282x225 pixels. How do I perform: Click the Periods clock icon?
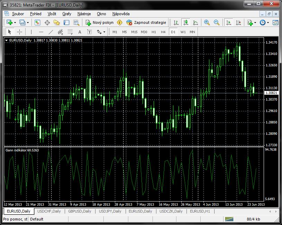tap(263, 22)
